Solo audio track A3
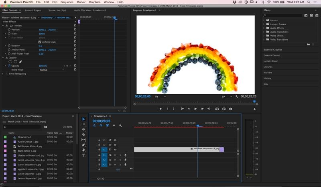The width and height of the screenshot is (321, 187). 120,165
